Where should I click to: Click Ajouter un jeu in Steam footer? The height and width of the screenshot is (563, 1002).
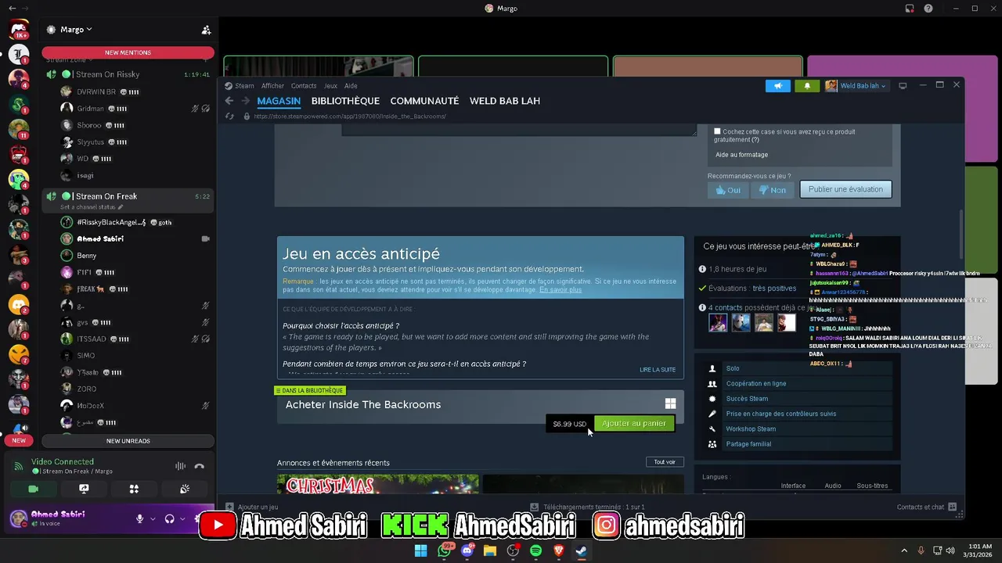(x=252, y=507)
